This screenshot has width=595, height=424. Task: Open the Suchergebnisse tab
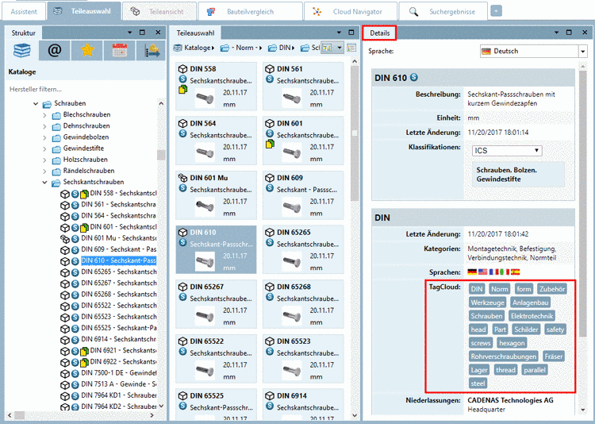(443, 11)
